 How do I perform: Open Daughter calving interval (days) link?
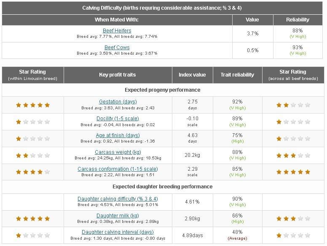click(x=118, y=232)
